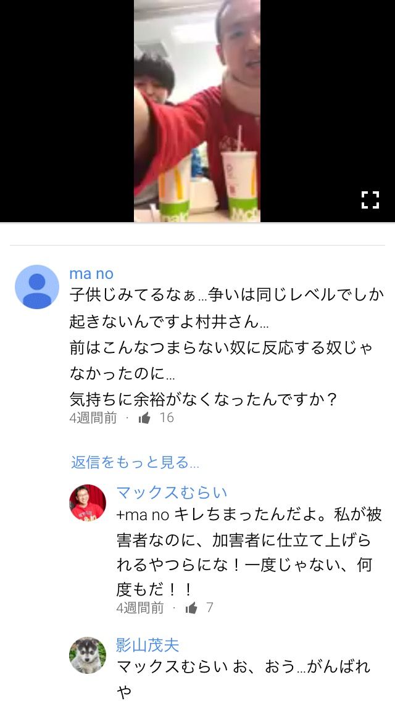Open マックスむらい's red profile avatar
395x701 pixels.
(x=88, y=502)
